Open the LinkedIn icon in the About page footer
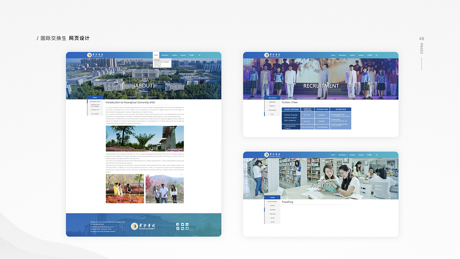460x259 pixels. point(187,224)
